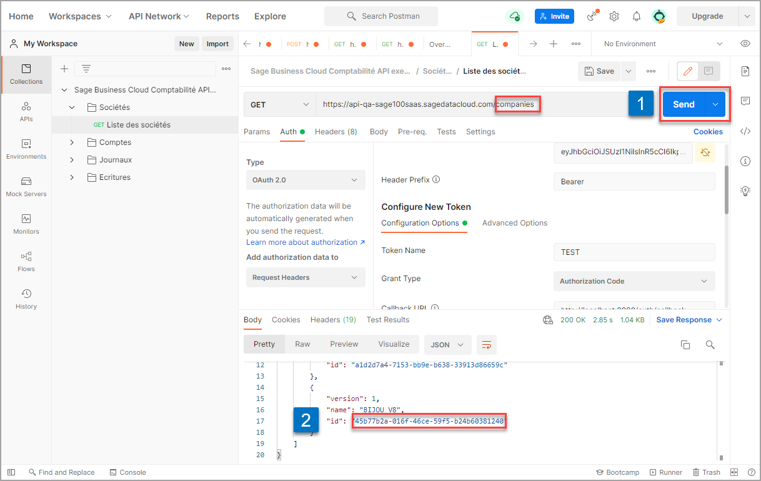The image size is (761, 481).
Task: Open OAuth 2.0 type dropdown
Action: click(306, 180)
